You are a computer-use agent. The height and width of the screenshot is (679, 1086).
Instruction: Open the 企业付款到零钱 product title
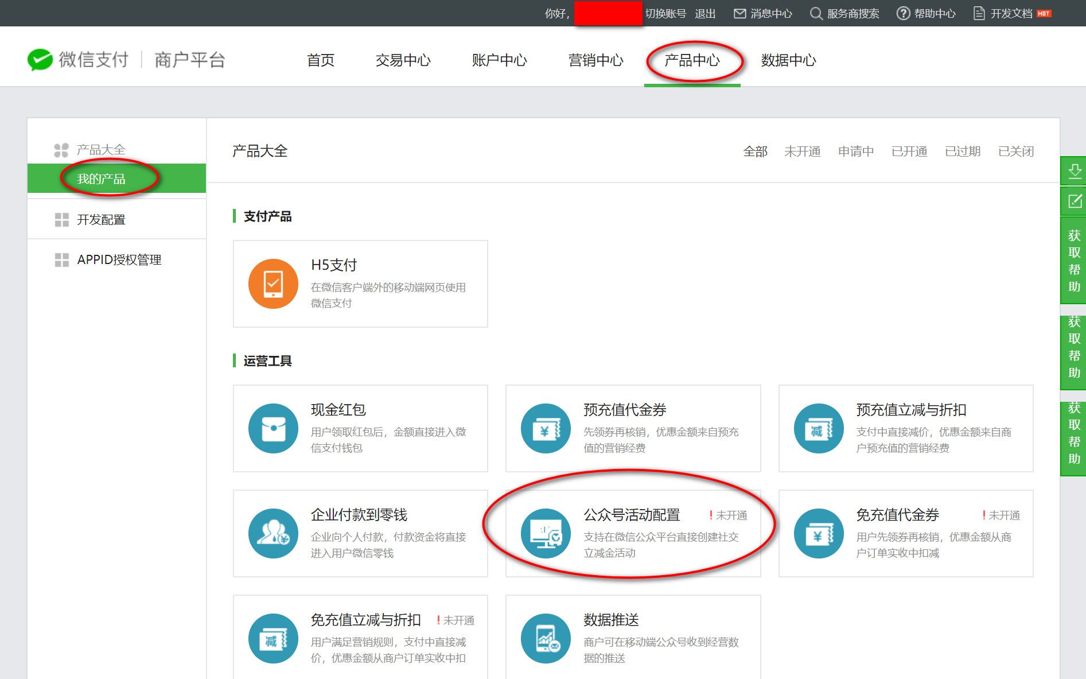359,515
